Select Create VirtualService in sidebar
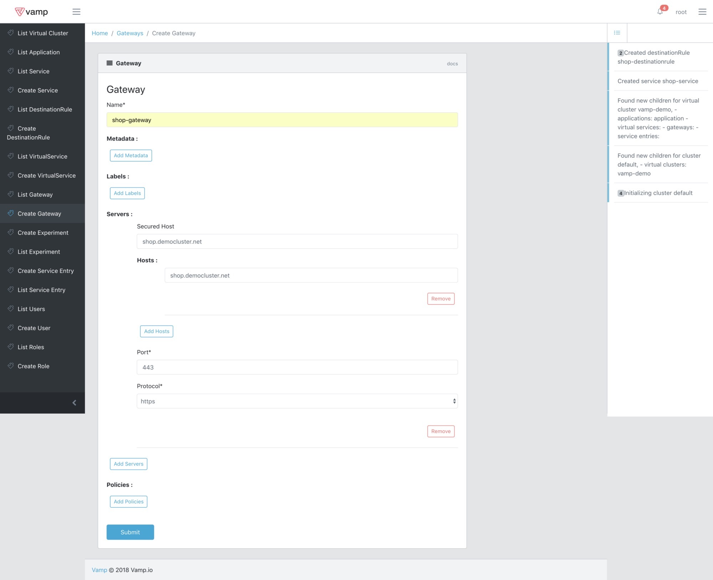The image size is (713, 580). tap(46, 176)
